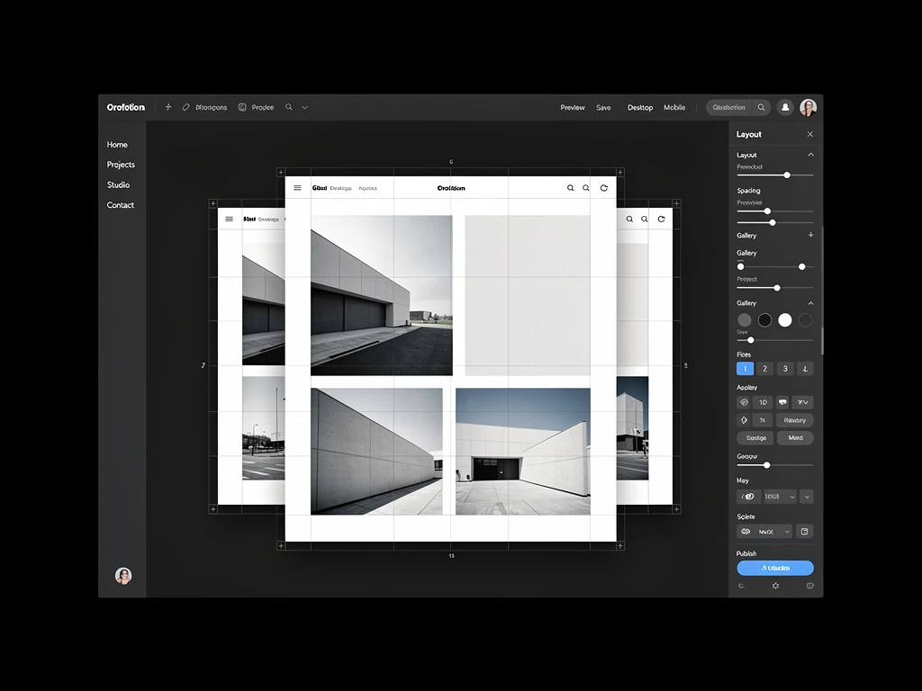This screenshot has width=922, height=691.
Task: Open hamburger menu on front page mockup
Action: pos(297,188)
